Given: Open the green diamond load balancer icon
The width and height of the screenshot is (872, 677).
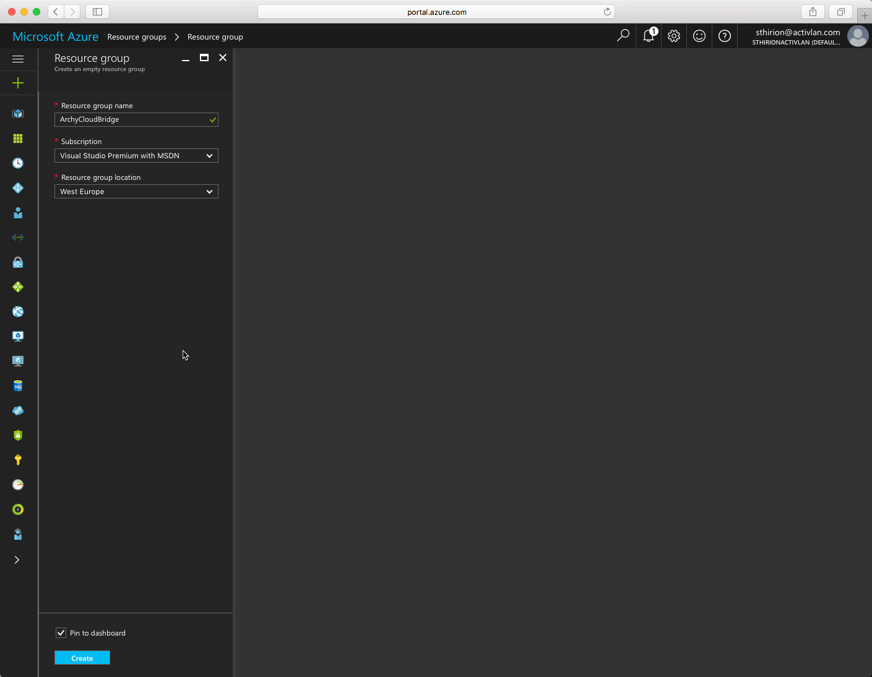Looking at the screenshot, I should coord(18,287).
